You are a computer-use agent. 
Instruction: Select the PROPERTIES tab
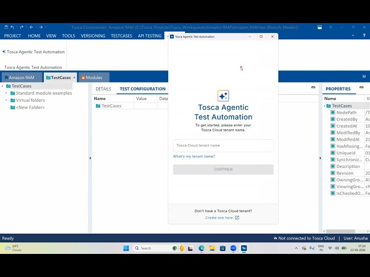pos(338,89)
